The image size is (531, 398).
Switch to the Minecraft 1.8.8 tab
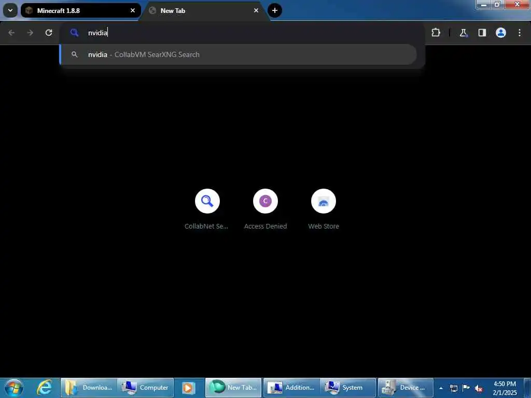pyautogui.click(x=80, y=10)
